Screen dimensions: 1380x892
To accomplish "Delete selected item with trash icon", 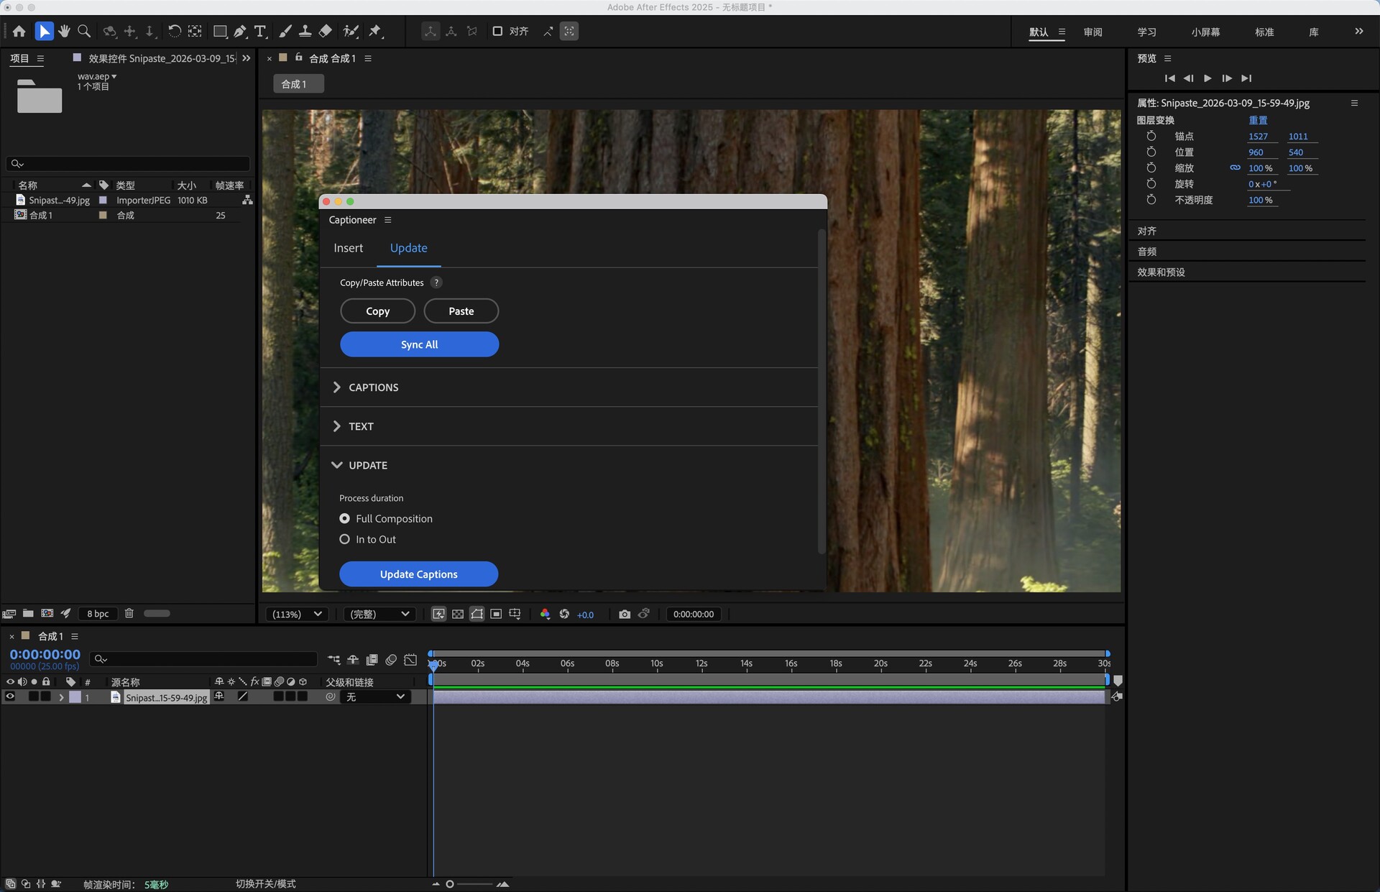I will [129, 613].
